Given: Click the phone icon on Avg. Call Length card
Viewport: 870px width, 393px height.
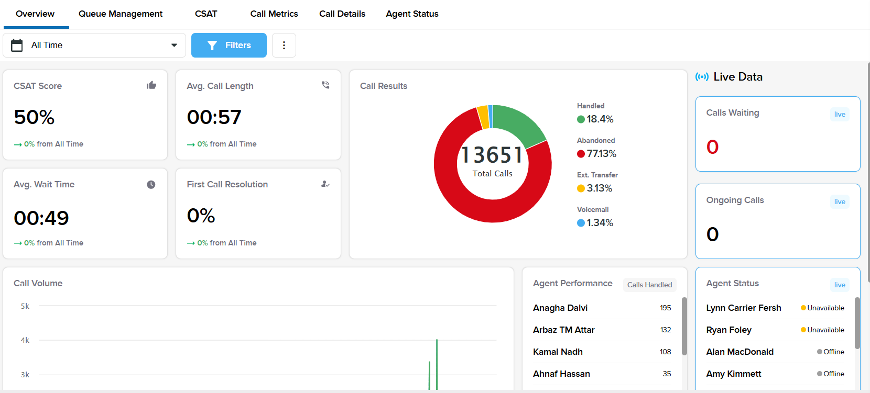Looking at the screenshot, I should (325, 85).
